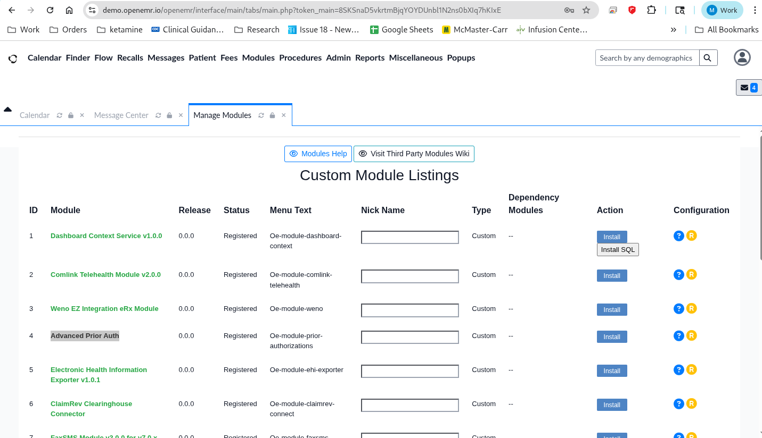Click the Modules Help button

point(318,154)
